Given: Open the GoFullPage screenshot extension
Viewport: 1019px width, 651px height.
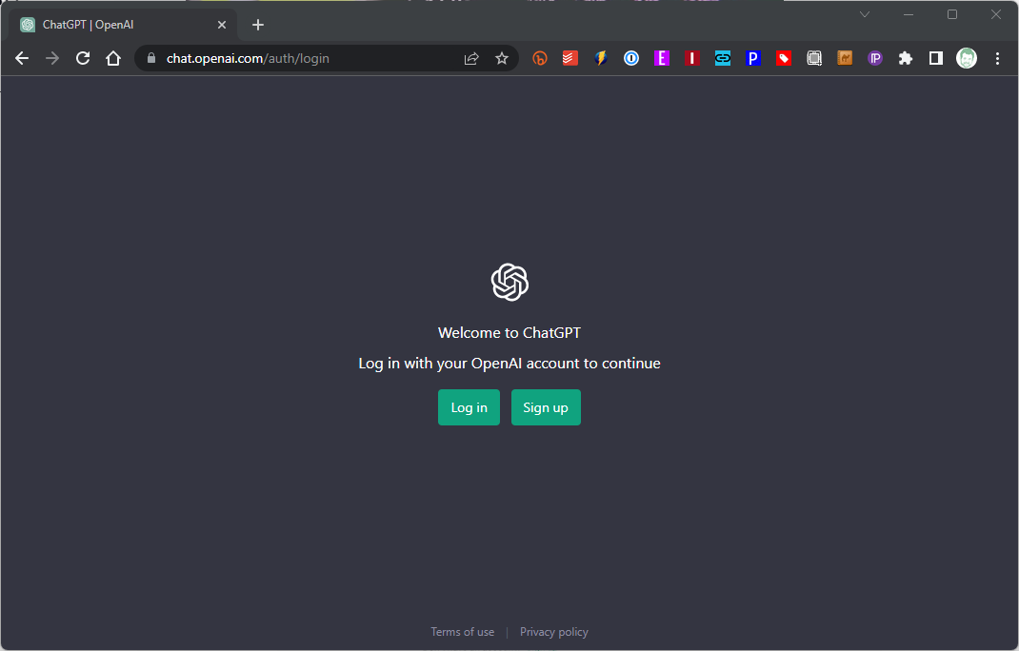Looking at the screenshot, I should click(x=814, y=58).
